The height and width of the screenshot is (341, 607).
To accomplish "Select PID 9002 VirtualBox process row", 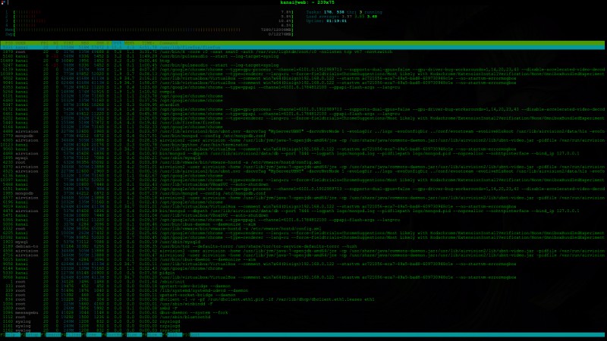I will click(302, 78).
